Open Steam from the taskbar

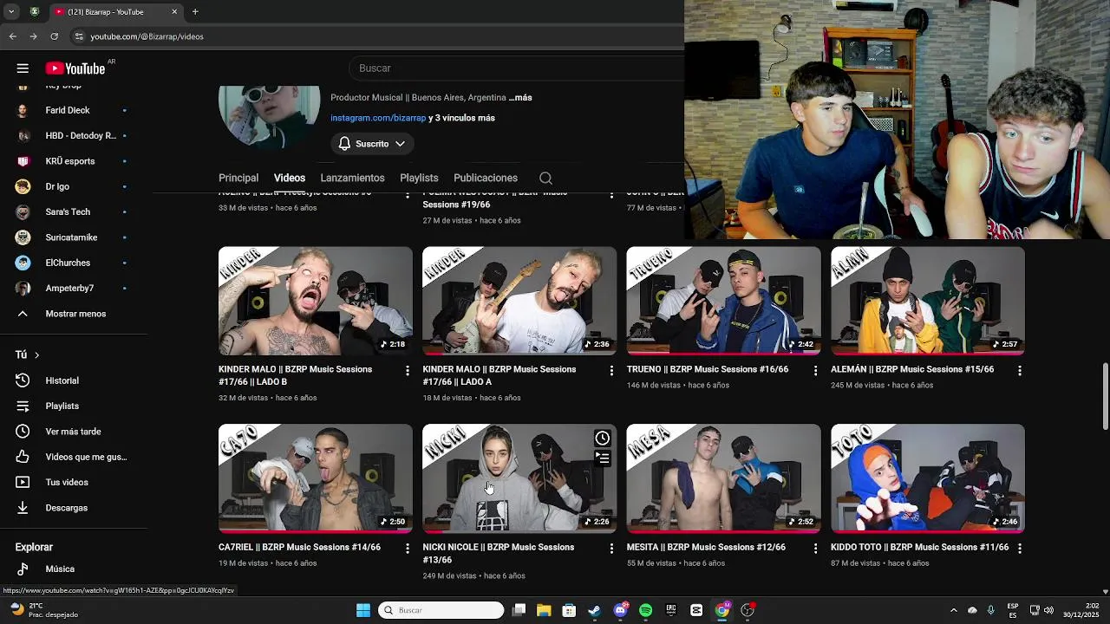coord(594,610)
